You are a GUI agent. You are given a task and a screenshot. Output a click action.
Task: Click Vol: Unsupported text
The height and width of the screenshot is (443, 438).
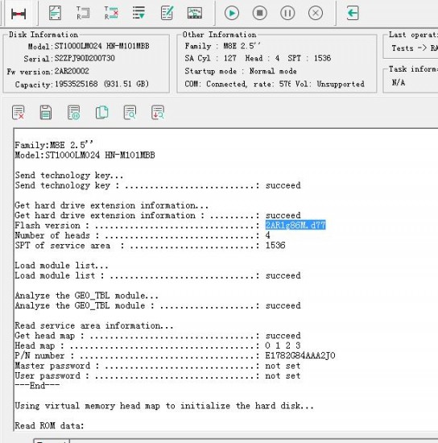[330, 84]
